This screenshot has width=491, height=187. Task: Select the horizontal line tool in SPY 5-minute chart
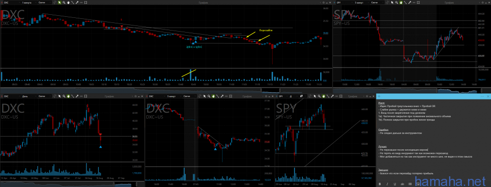pyautogui.click(x=414, y=3)
